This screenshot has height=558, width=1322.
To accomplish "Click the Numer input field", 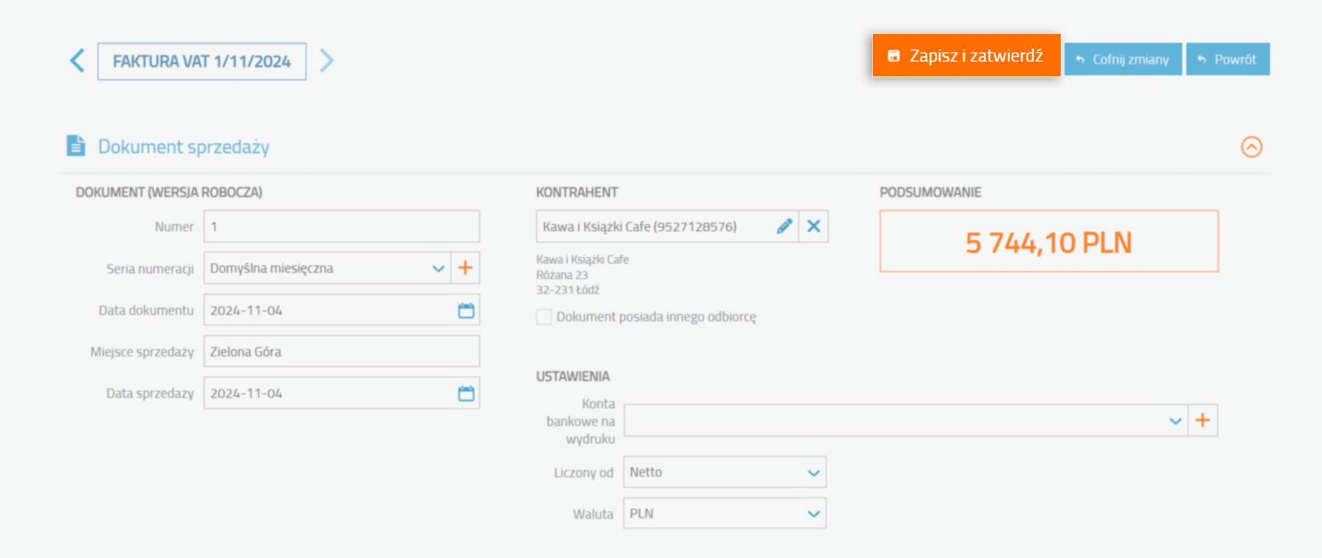I will [342, 226].
